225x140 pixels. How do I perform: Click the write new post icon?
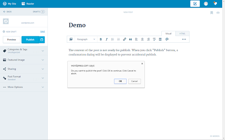point(195,4)
